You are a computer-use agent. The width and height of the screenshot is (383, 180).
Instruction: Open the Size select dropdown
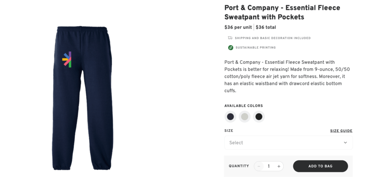288,143
